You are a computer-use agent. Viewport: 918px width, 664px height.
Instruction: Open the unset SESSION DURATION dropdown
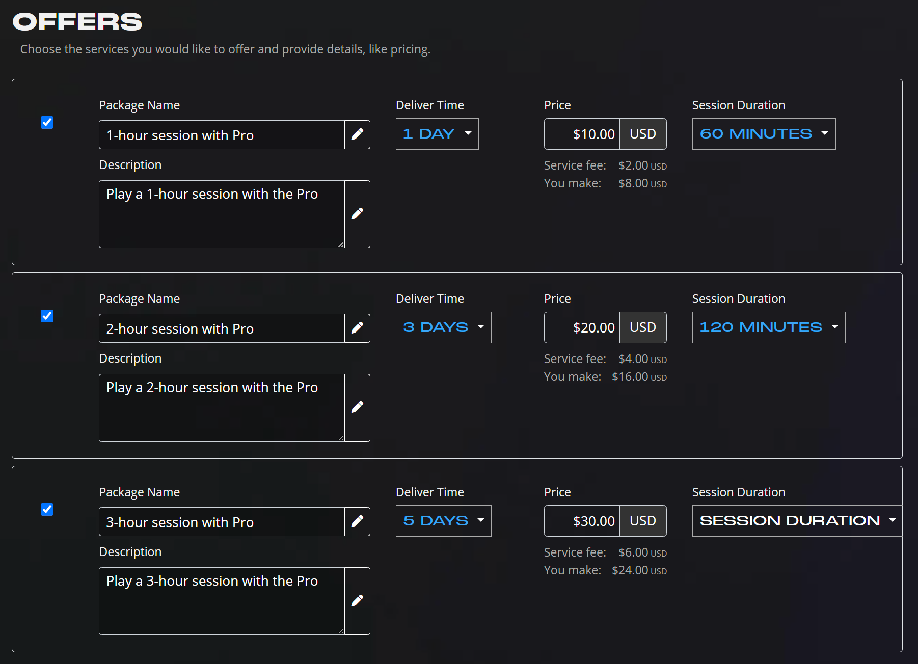point(797,521)
